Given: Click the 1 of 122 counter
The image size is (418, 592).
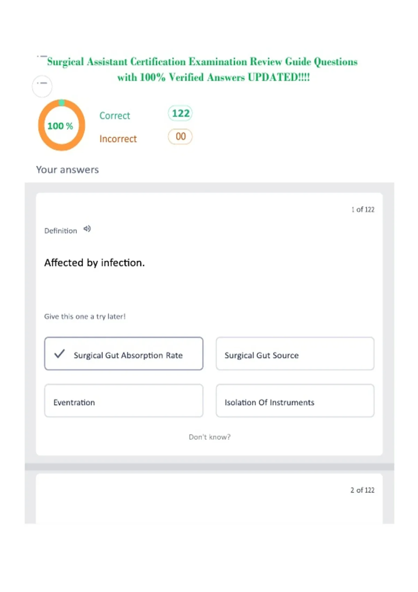Looking at the screenshot, I should coord(363,209).
